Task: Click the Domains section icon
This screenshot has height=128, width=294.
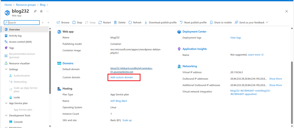Action: [59, 63]
